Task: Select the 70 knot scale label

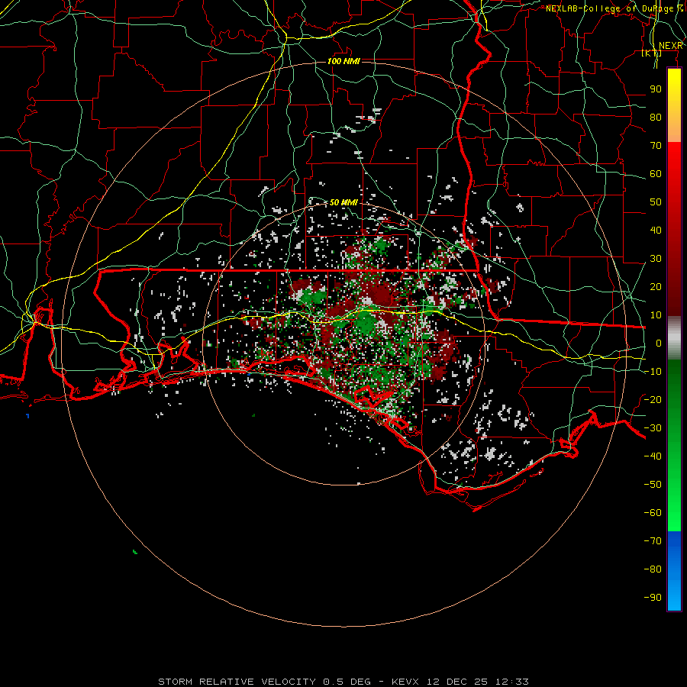Action: (656, 146)
